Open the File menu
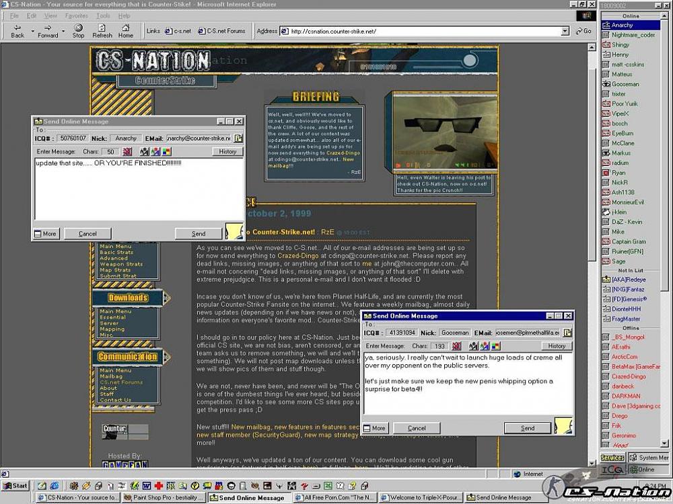 tap(14, 16)
